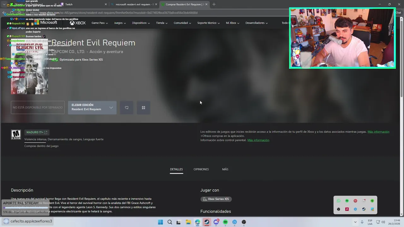Click the ESRB M rating badge

pos(16,135)
